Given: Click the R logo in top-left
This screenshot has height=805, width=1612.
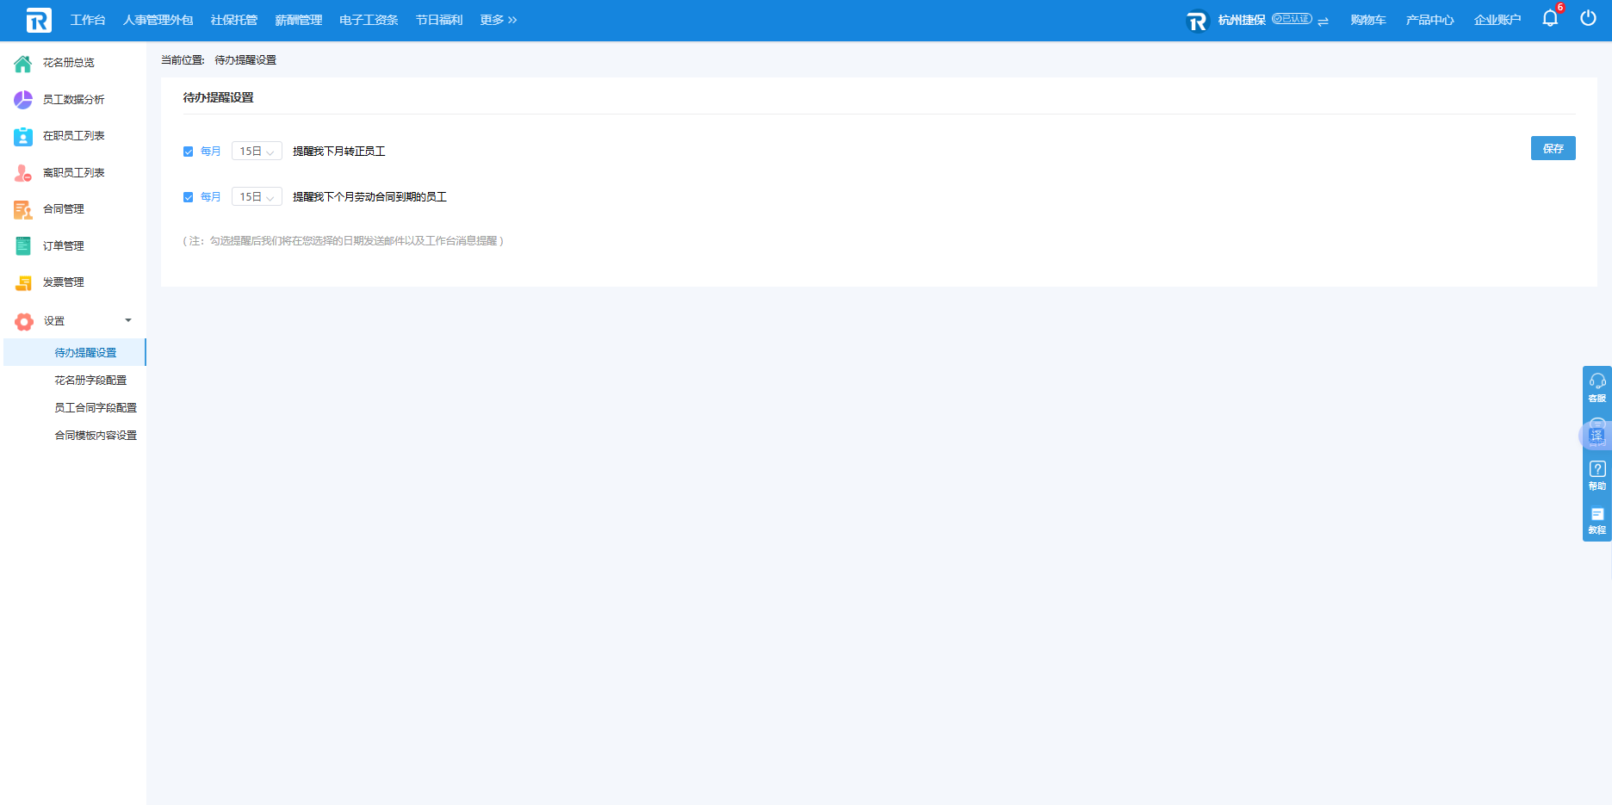Looking at the screenshot, I should (39, 20).
